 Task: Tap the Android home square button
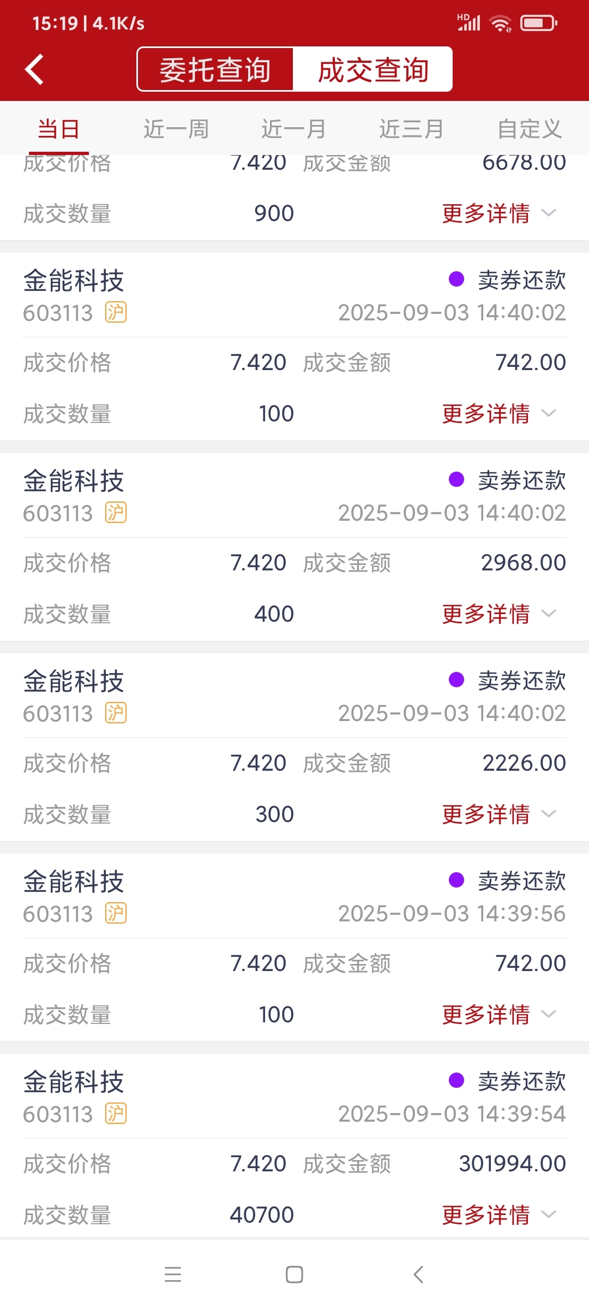click(x=294, y=1274)
